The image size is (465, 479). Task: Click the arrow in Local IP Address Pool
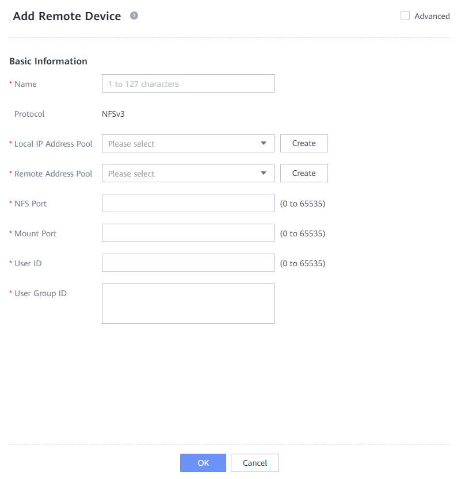click(x=264, y=143)
